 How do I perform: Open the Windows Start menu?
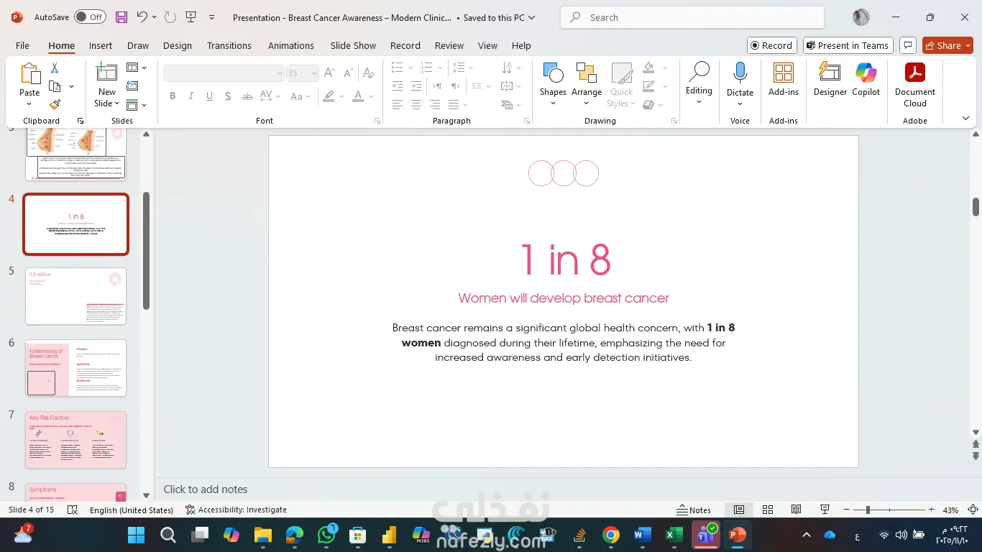(x=137, y=535)
